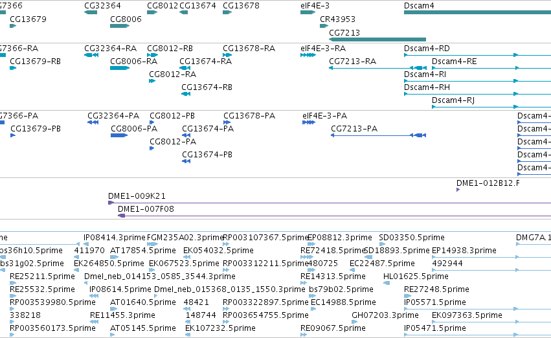This screenshot has height=338, width=551.
Task: Click the CG7213 gene feature bar
Action: coord(377,39)
